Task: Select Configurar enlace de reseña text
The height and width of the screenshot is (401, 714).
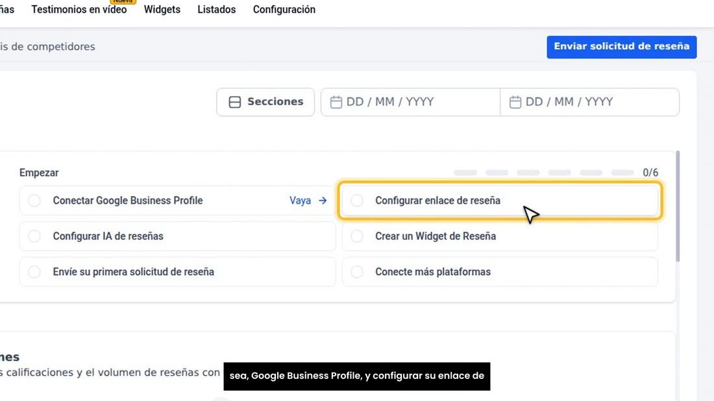Action: click(437, 200)
